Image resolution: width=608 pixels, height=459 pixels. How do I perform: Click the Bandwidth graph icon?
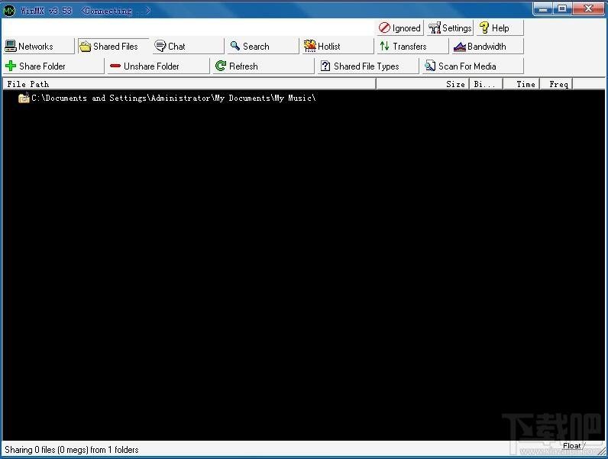pos(460,47)
